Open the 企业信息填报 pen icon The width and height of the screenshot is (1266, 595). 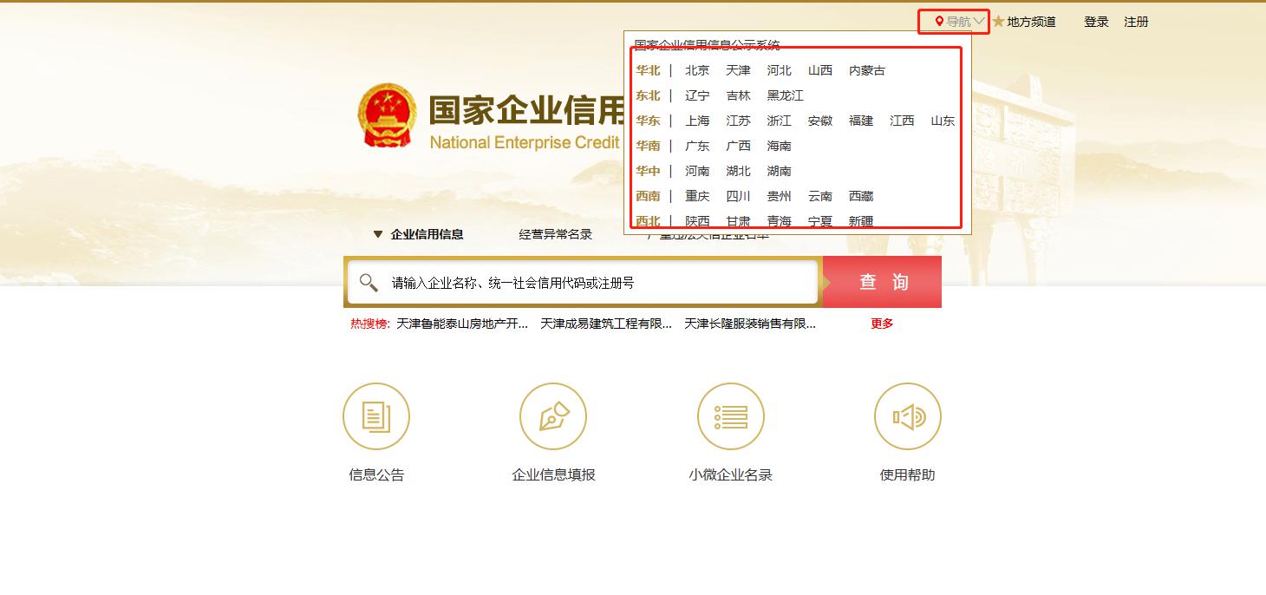(x=553, y=416)
